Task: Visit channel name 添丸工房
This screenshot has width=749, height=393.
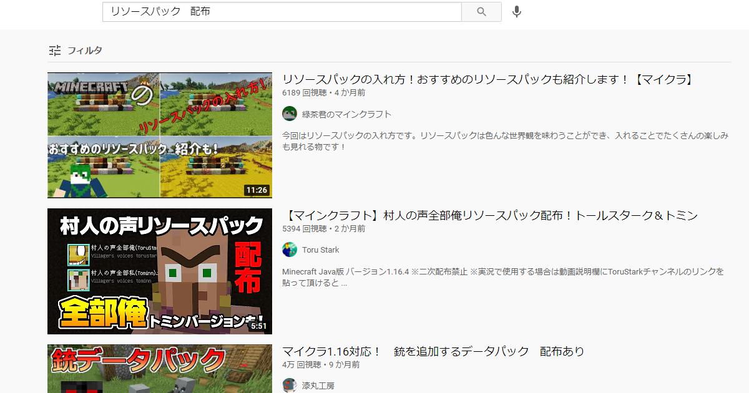Action: click(318, 386)
